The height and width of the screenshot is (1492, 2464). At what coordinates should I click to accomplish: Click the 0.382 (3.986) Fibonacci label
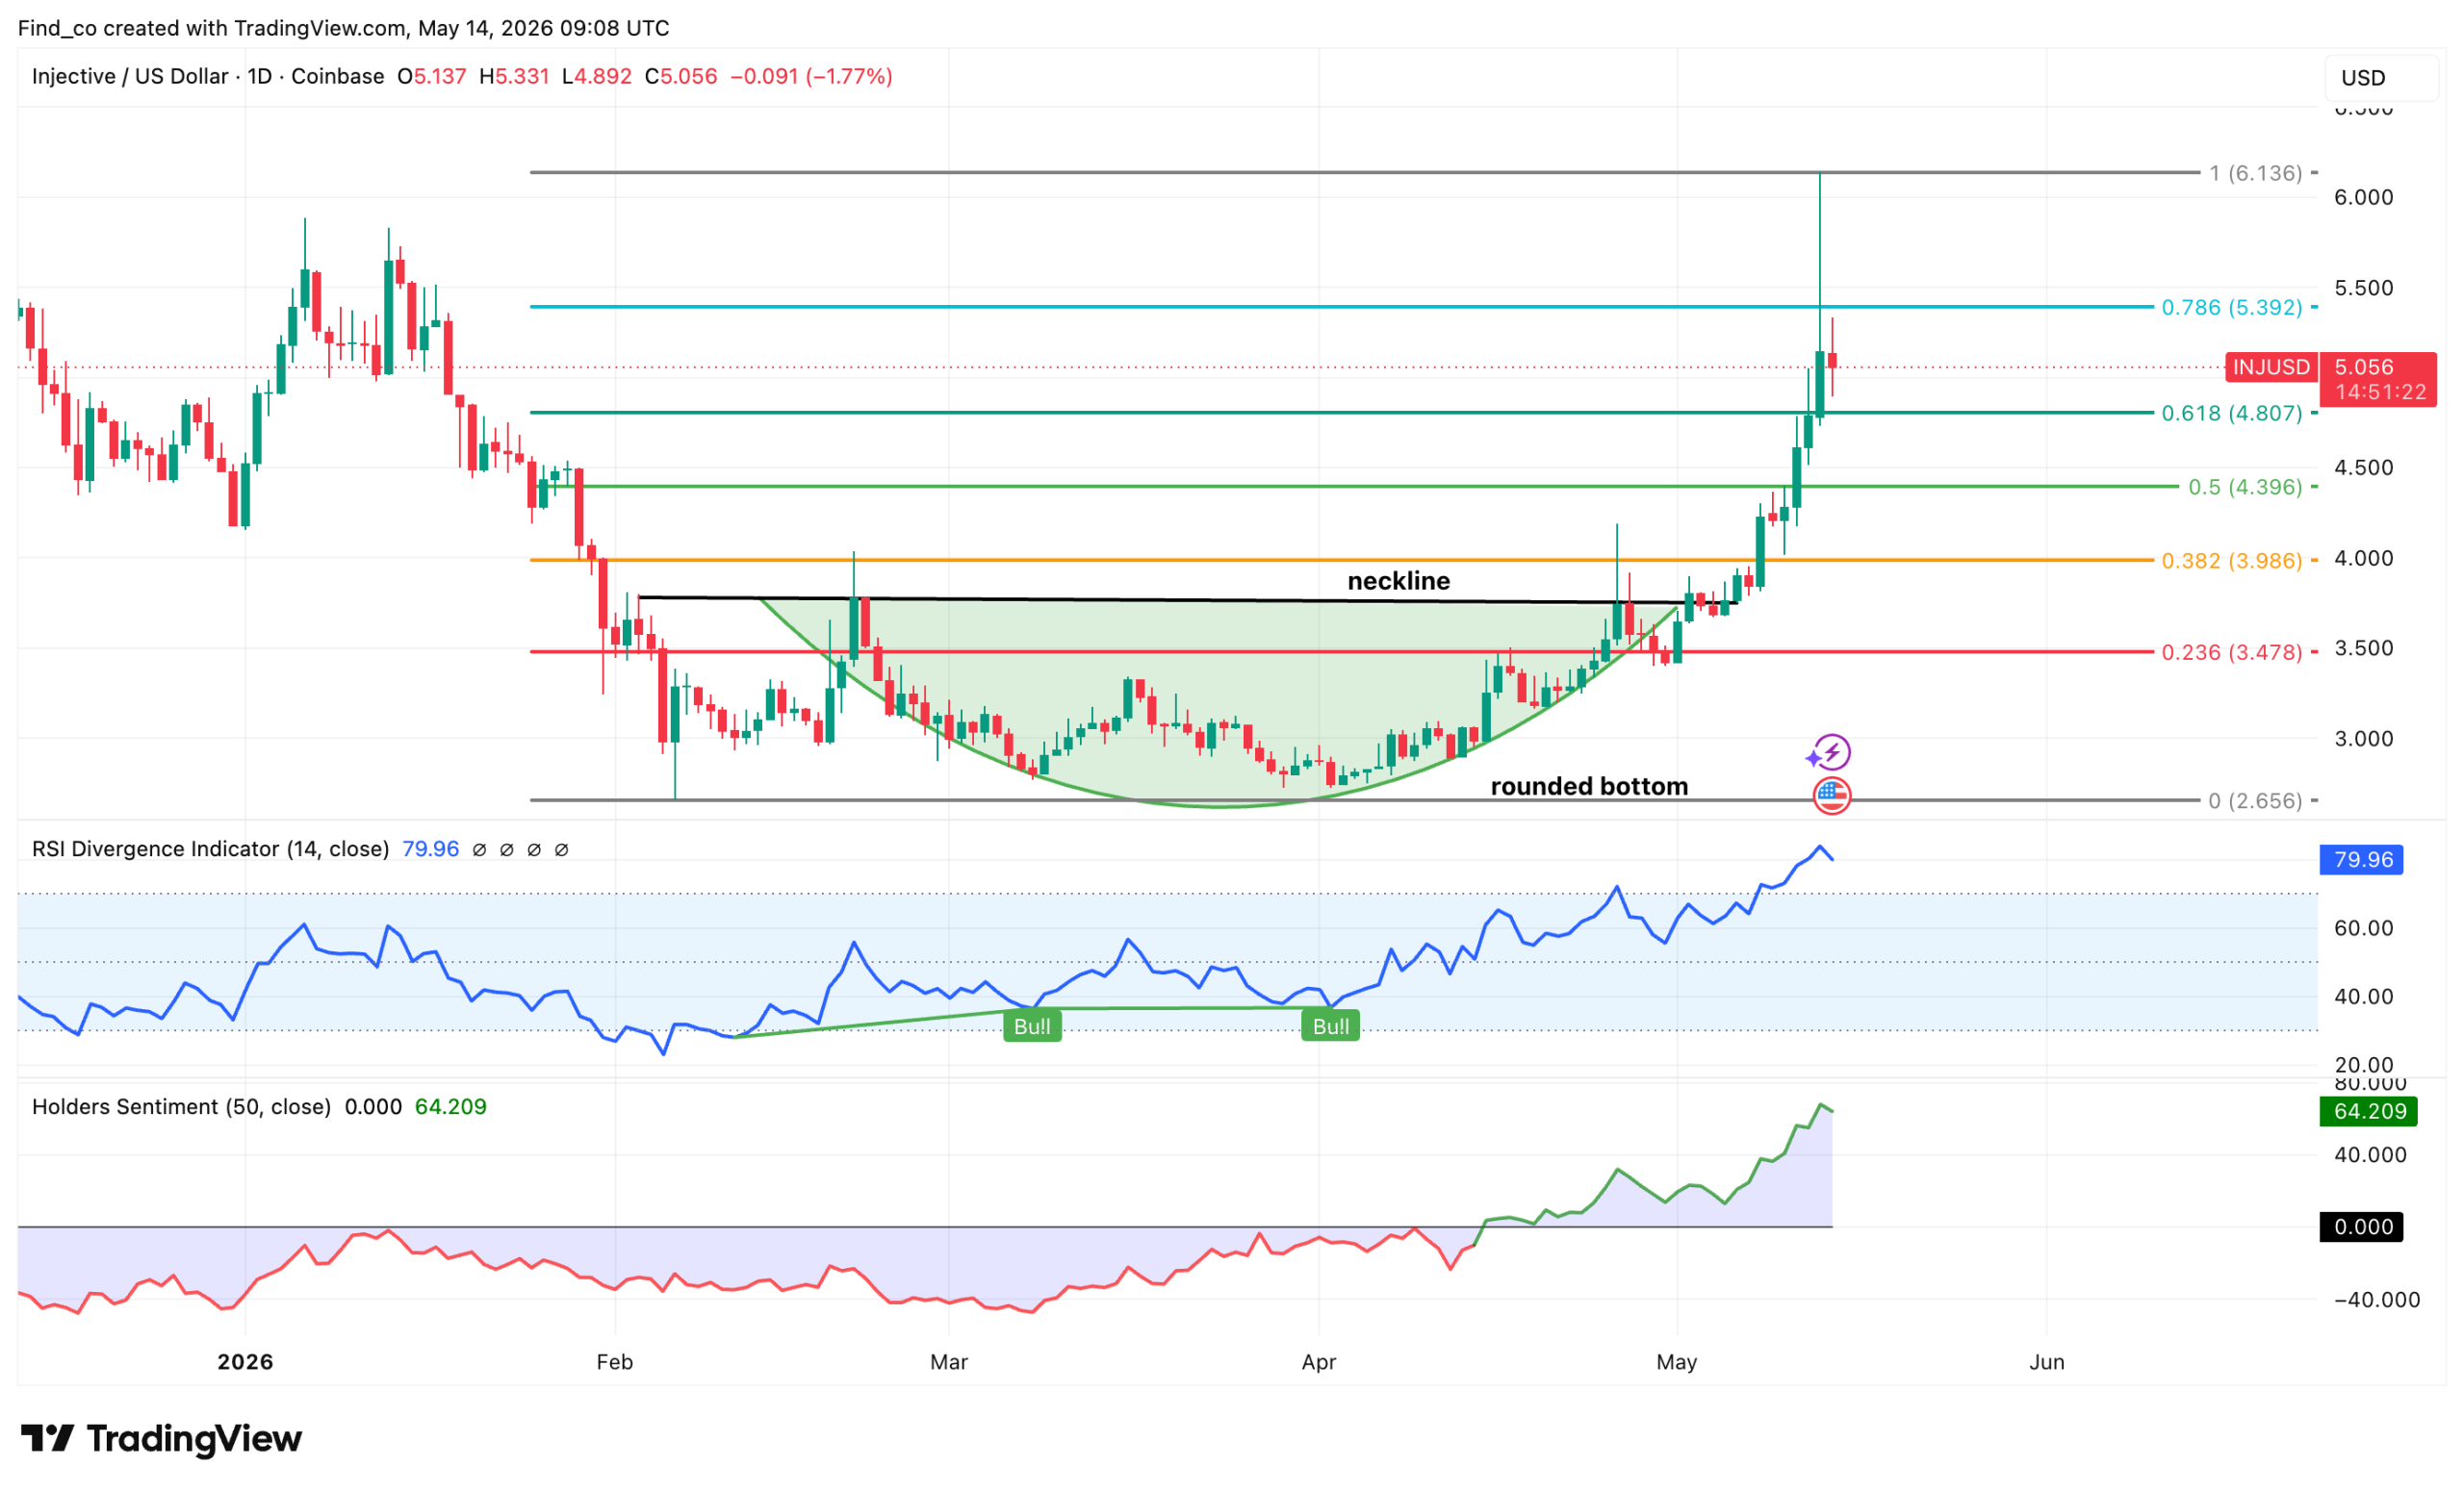[2231, 561]
